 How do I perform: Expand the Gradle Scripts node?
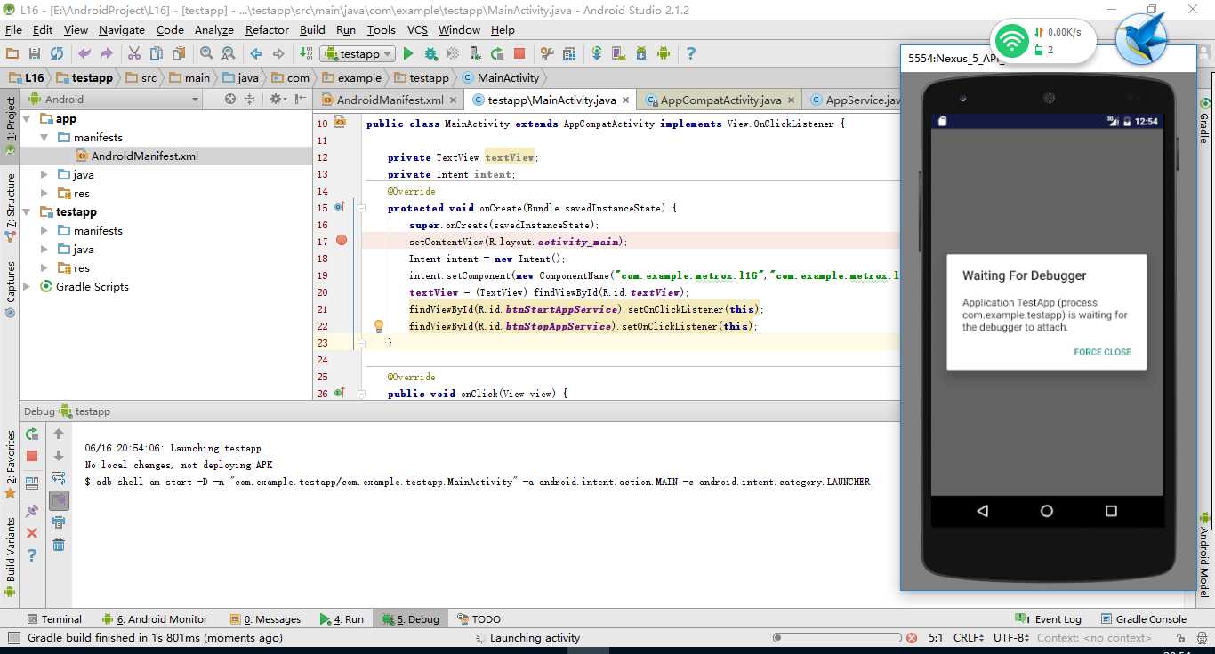(x=26, y=286)
